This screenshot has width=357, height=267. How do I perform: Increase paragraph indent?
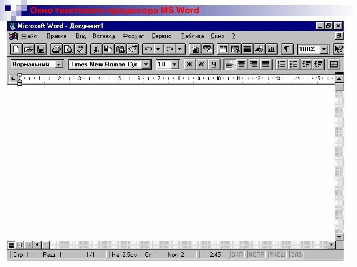[319, 65]
